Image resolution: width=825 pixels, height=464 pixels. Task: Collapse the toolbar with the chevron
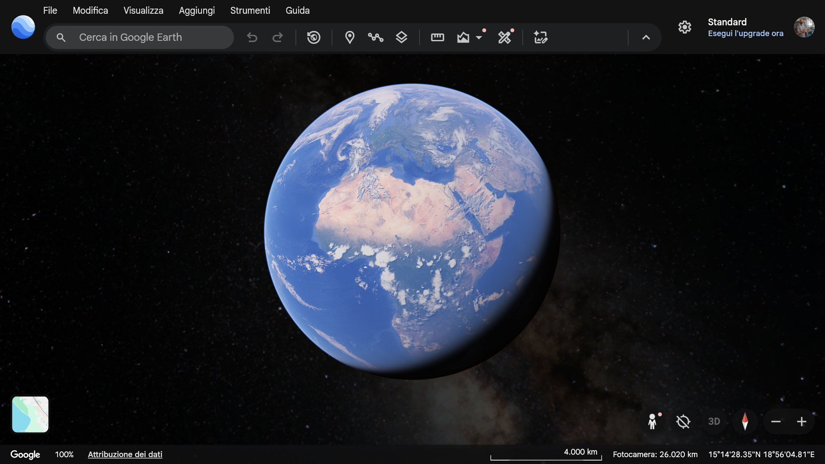click(646, 37)
